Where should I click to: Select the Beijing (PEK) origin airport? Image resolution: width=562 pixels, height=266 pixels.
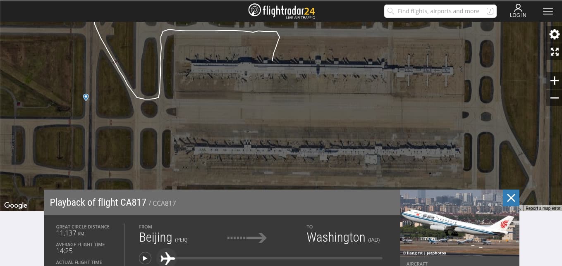click(x=163, y=237)
